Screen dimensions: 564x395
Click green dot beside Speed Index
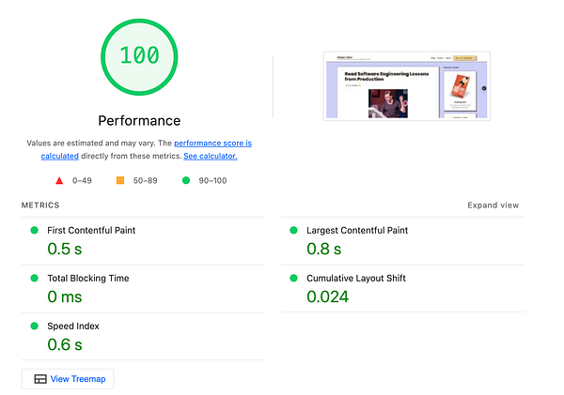pyautogui.click(x=35, y=327)
